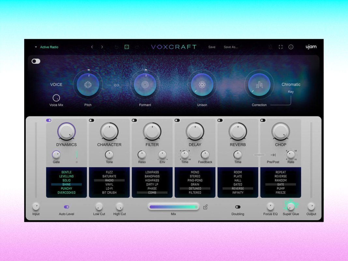The height and width of the screenshot is (261, 348).
Task: Toggle fullscreen with the expand icon
Action: [x=281, y=47]
